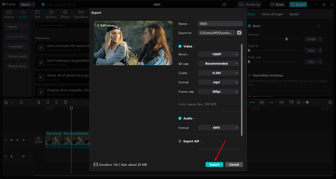Click the Cover button beside the video track
Image resolution: width=336 pixels, height=179 pixels.
click(x=38, y=140)
